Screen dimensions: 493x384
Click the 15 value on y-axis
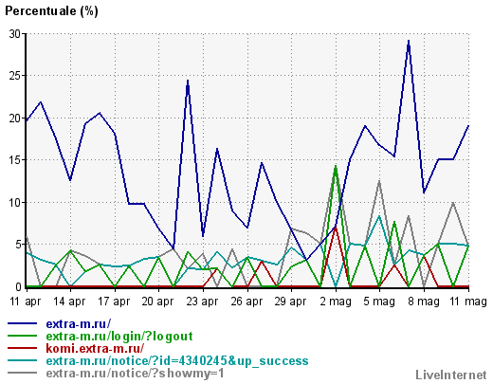(15, 160)
